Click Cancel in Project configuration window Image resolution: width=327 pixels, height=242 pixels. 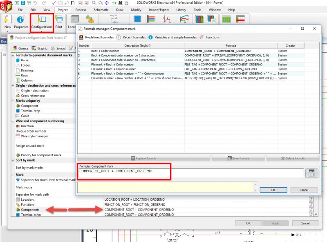[x=305, y=223]
